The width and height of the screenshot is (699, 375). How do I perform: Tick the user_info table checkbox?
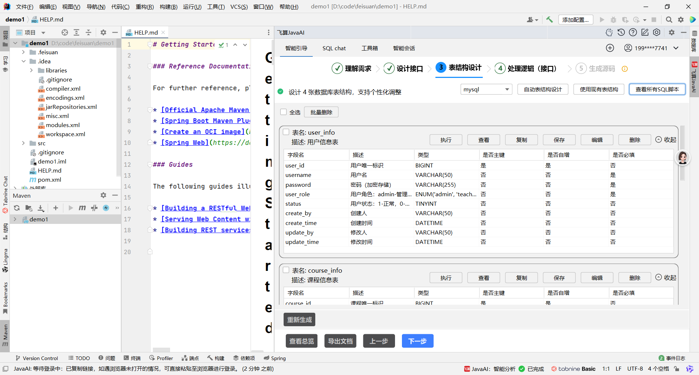pyautogui.click(x=286, y=132)
